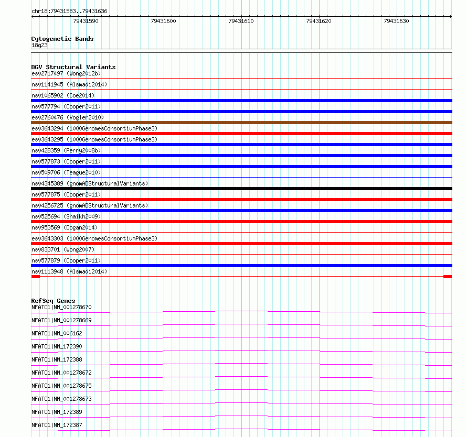Open variant nsv1065902 (Coe2014)
The image size is (467, 437).
(x=63, y=95)
